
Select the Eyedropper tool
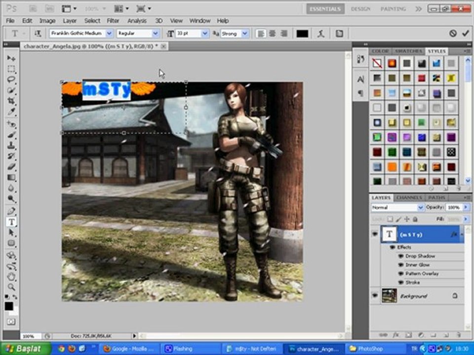click(x=11, y=112)
